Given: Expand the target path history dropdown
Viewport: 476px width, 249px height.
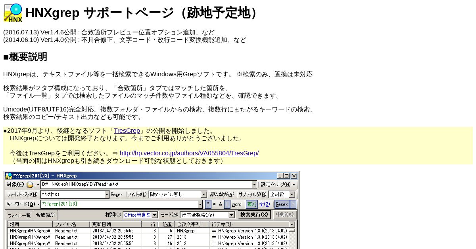Looking at the screenshot, I should tap(254, 185).
